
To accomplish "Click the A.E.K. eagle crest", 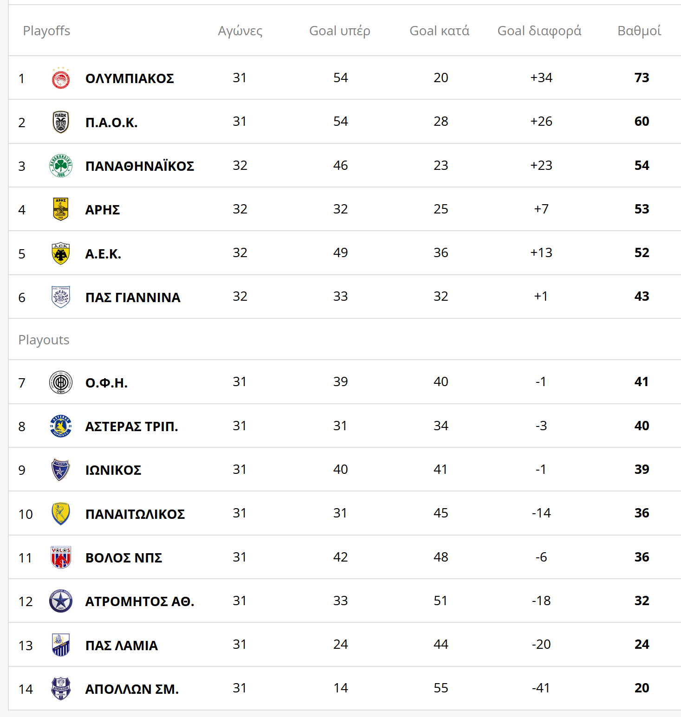I will click(x=61, y=253).
